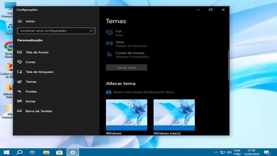Click the Recycle Bin desktop icon

pos(9,28)
